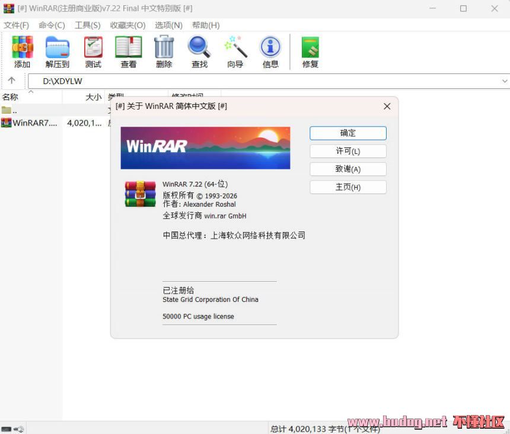Sort by the Size (大小) column header
The image size is (510, 434).
(x=84, y=97)
